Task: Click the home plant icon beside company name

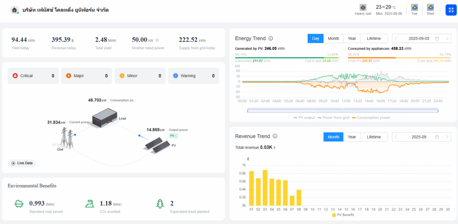Action: [15, 10]
